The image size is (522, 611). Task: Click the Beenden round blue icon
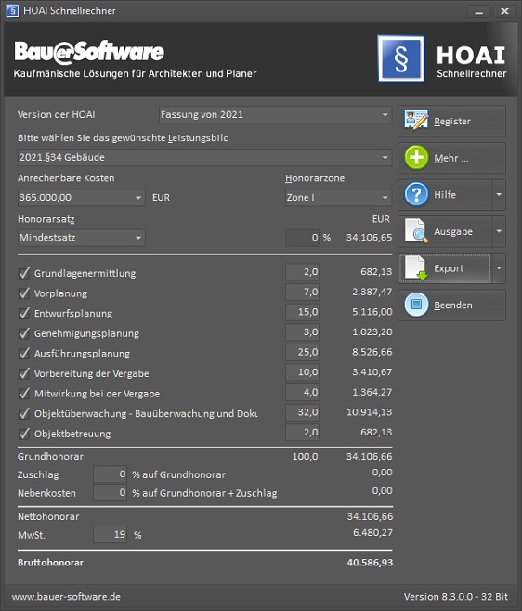click(x=416, y=305)
